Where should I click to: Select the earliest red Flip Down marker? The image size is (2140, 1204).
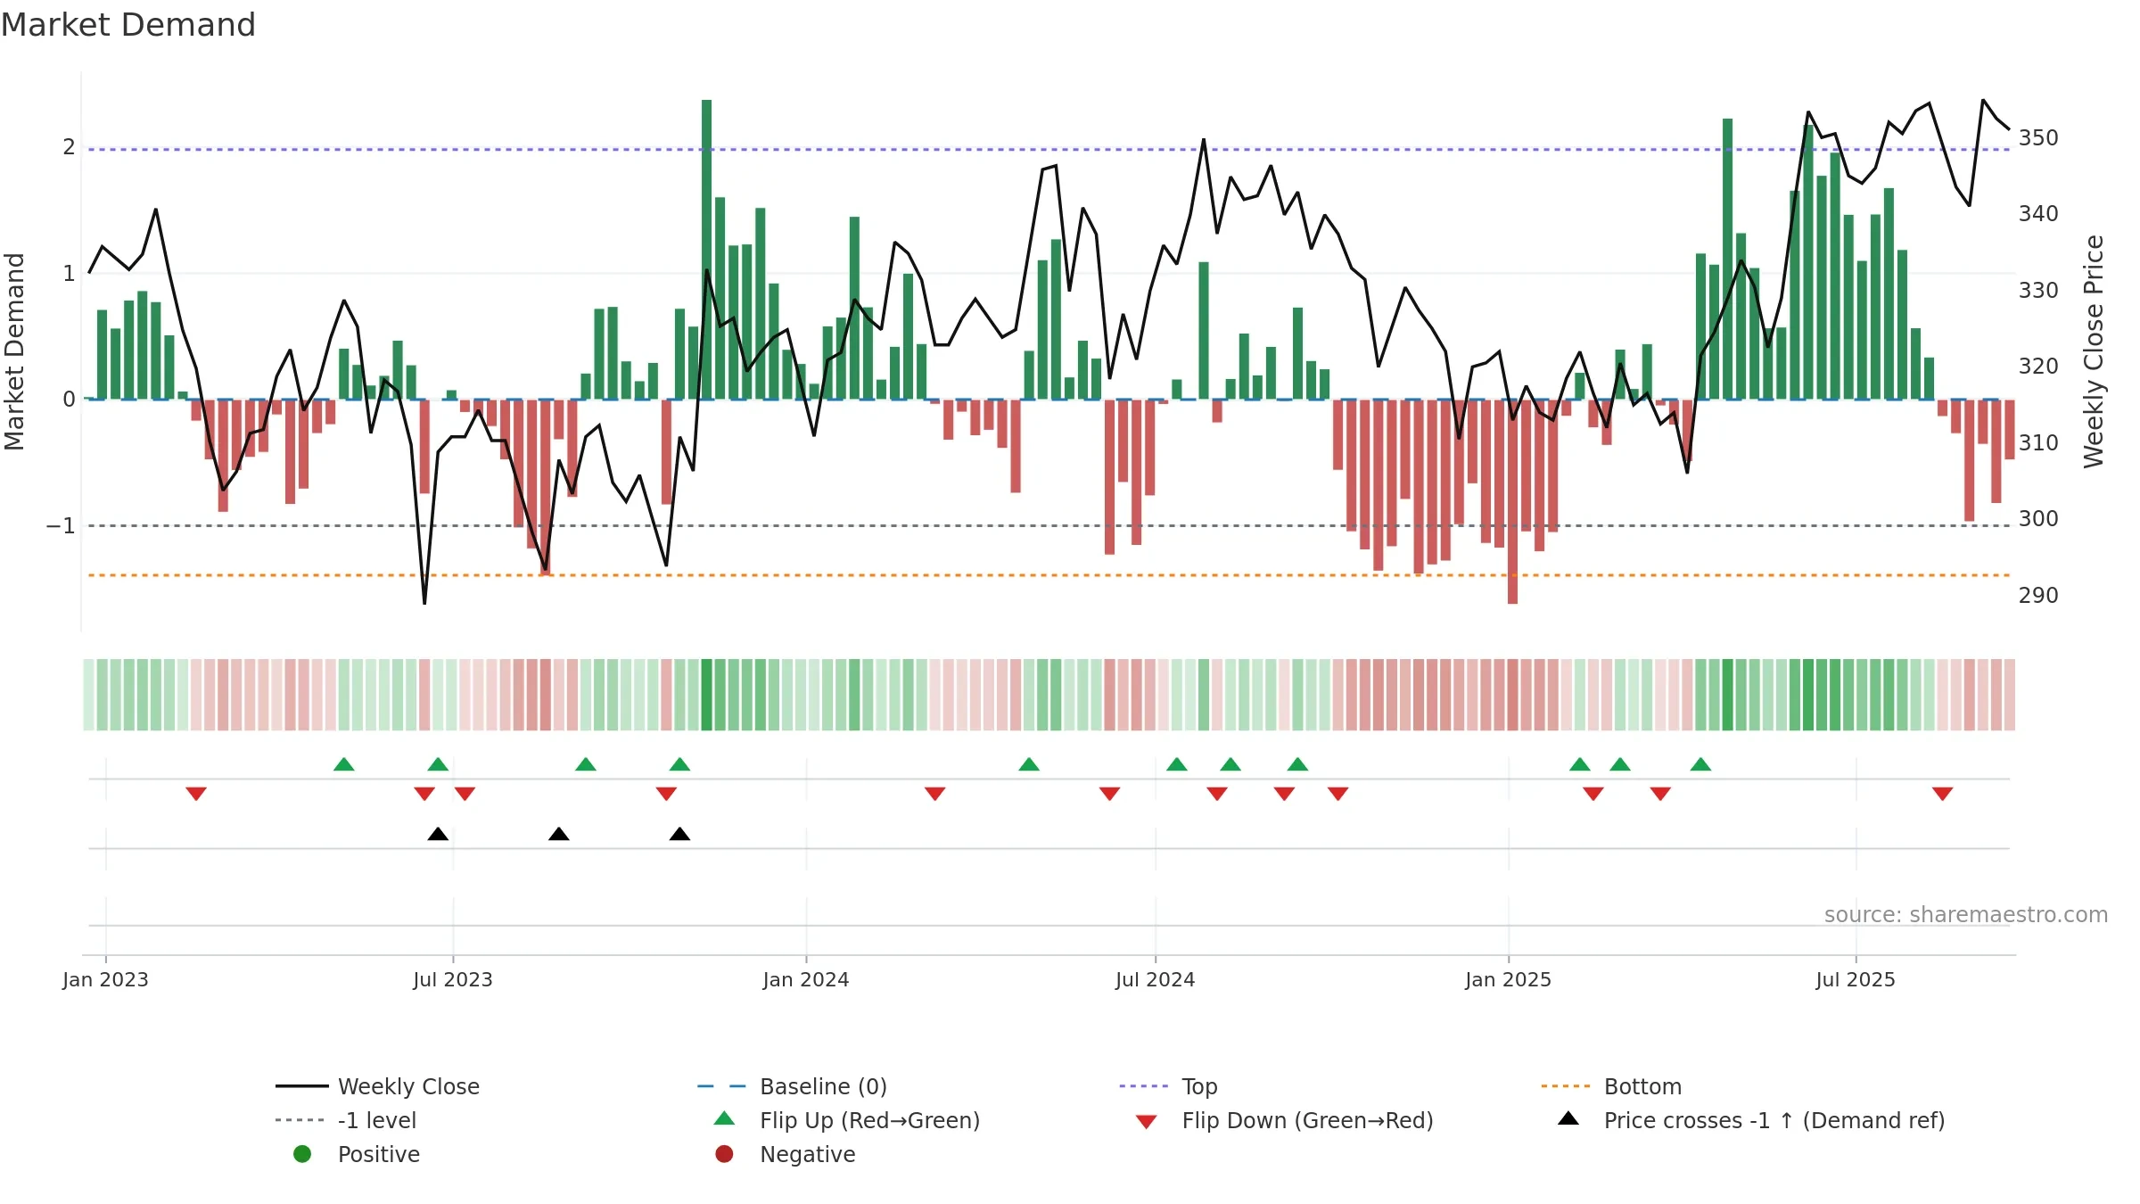point(196,794)
